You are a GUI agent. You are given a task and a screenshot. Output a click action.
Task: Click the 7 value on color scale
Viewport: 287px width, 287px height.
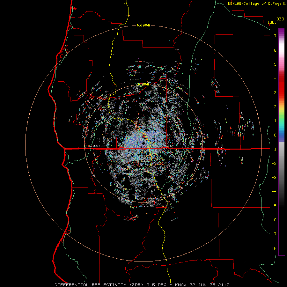click(x=275, y=36)
